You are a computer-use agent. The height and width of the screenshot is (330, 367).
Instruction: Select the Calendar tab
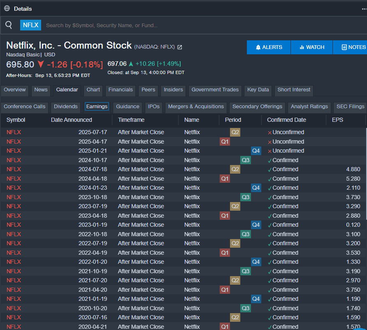pyautogui.click(x=67, y=90)
